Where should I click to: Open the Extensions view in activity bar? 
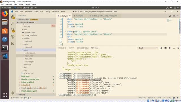pyautogui.click(x=12, y=43)
